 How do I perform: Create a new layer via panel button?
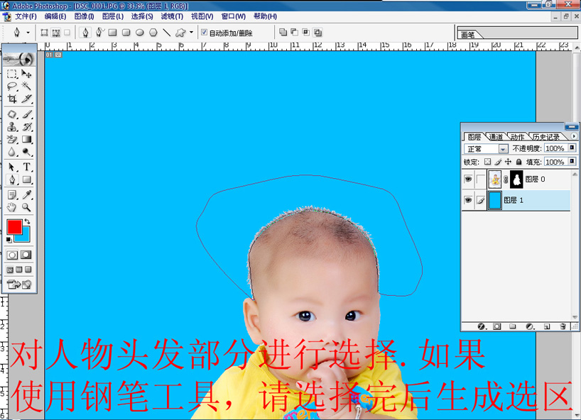pos(545,326)
